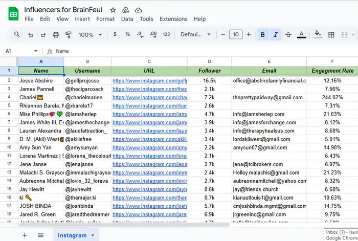Switch to the Instagram sheet tab
The image size is (358, 241).
(x=72, y=235)
